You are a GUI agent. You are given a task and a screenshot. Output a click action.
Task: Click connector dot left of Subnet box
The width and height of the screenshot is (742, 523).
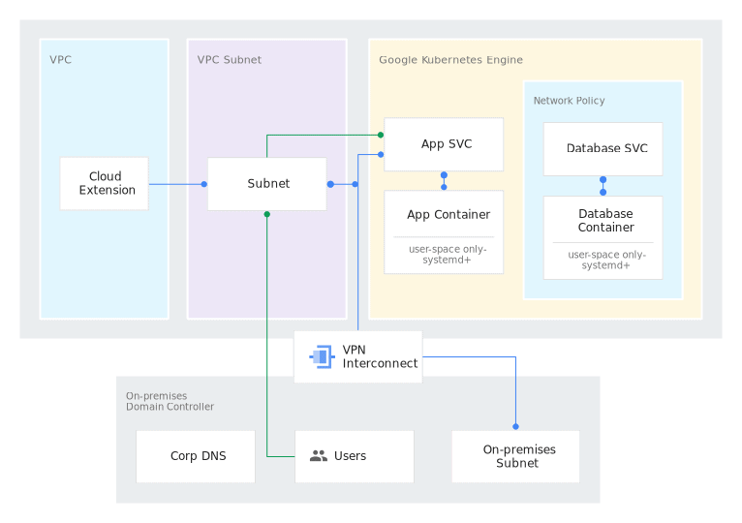pos(204,184)
